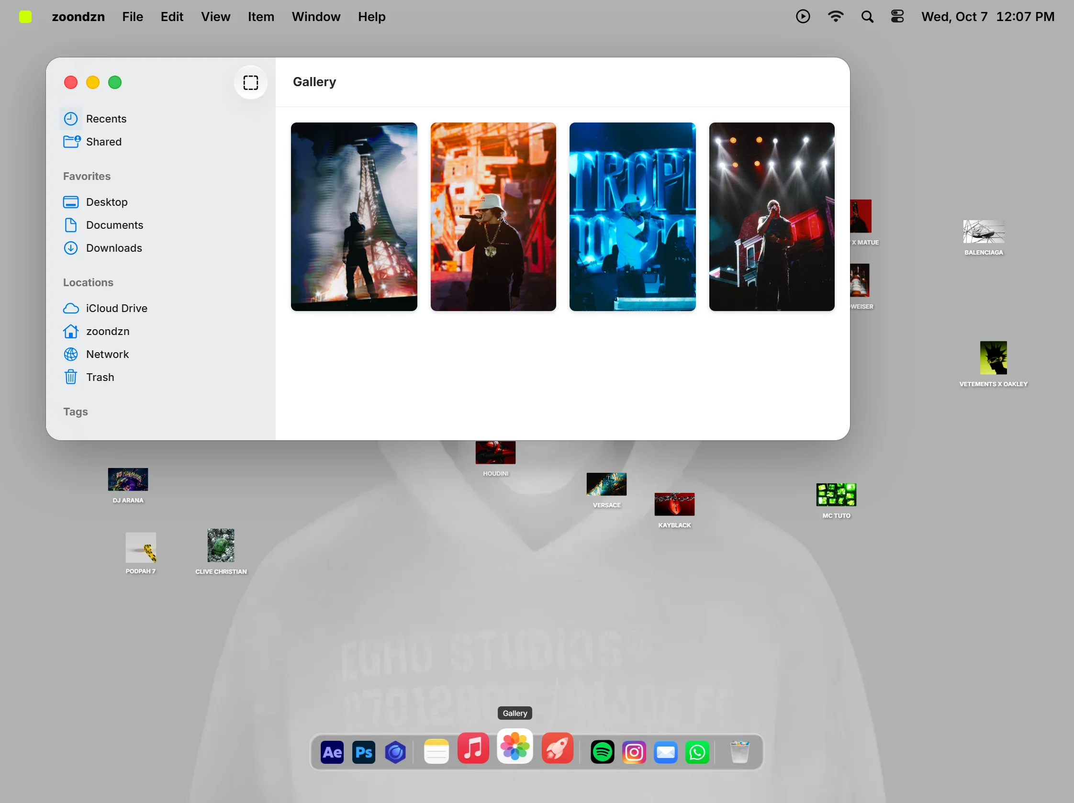Open the Window menu
The height and width of the screenshot is (803, 1074).
[316, 16]
